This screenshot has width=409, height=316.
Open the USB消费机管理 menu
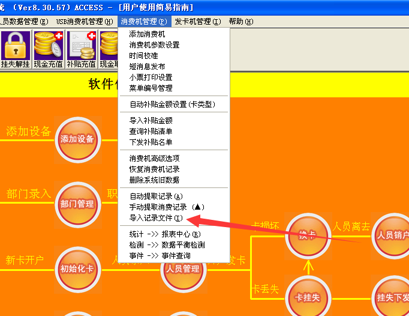click(84, 22)
